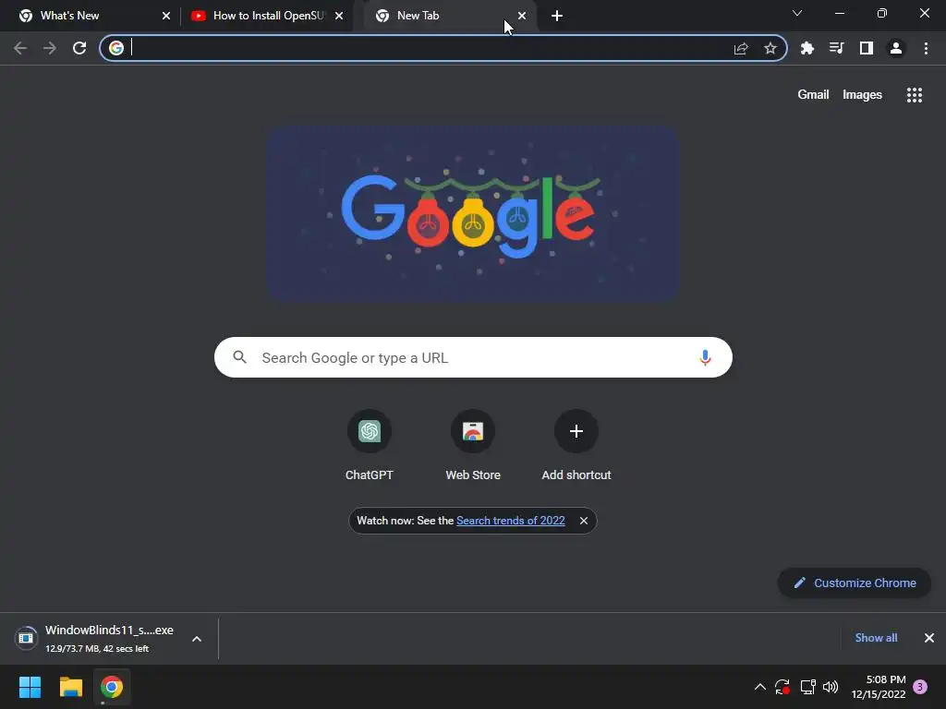Open Google Images link
Screen dimensions: 946x709
point(862,95)
